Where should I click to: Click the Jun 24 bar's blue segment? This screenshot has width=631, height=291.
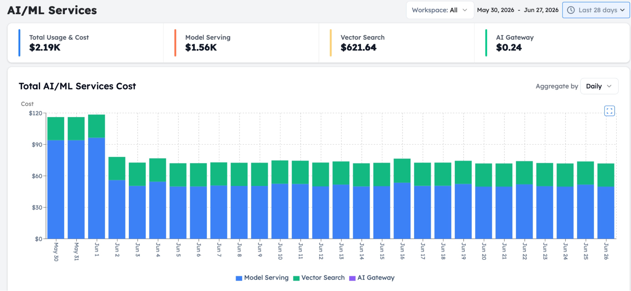coord(565,213)
